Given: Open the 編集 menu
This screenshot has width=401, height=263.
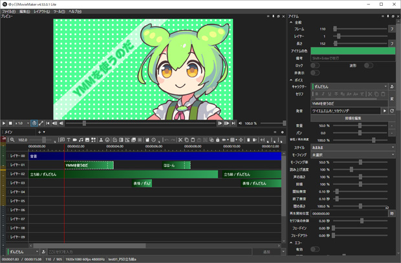Looking at the screenshot, I should tap(25, 12).
